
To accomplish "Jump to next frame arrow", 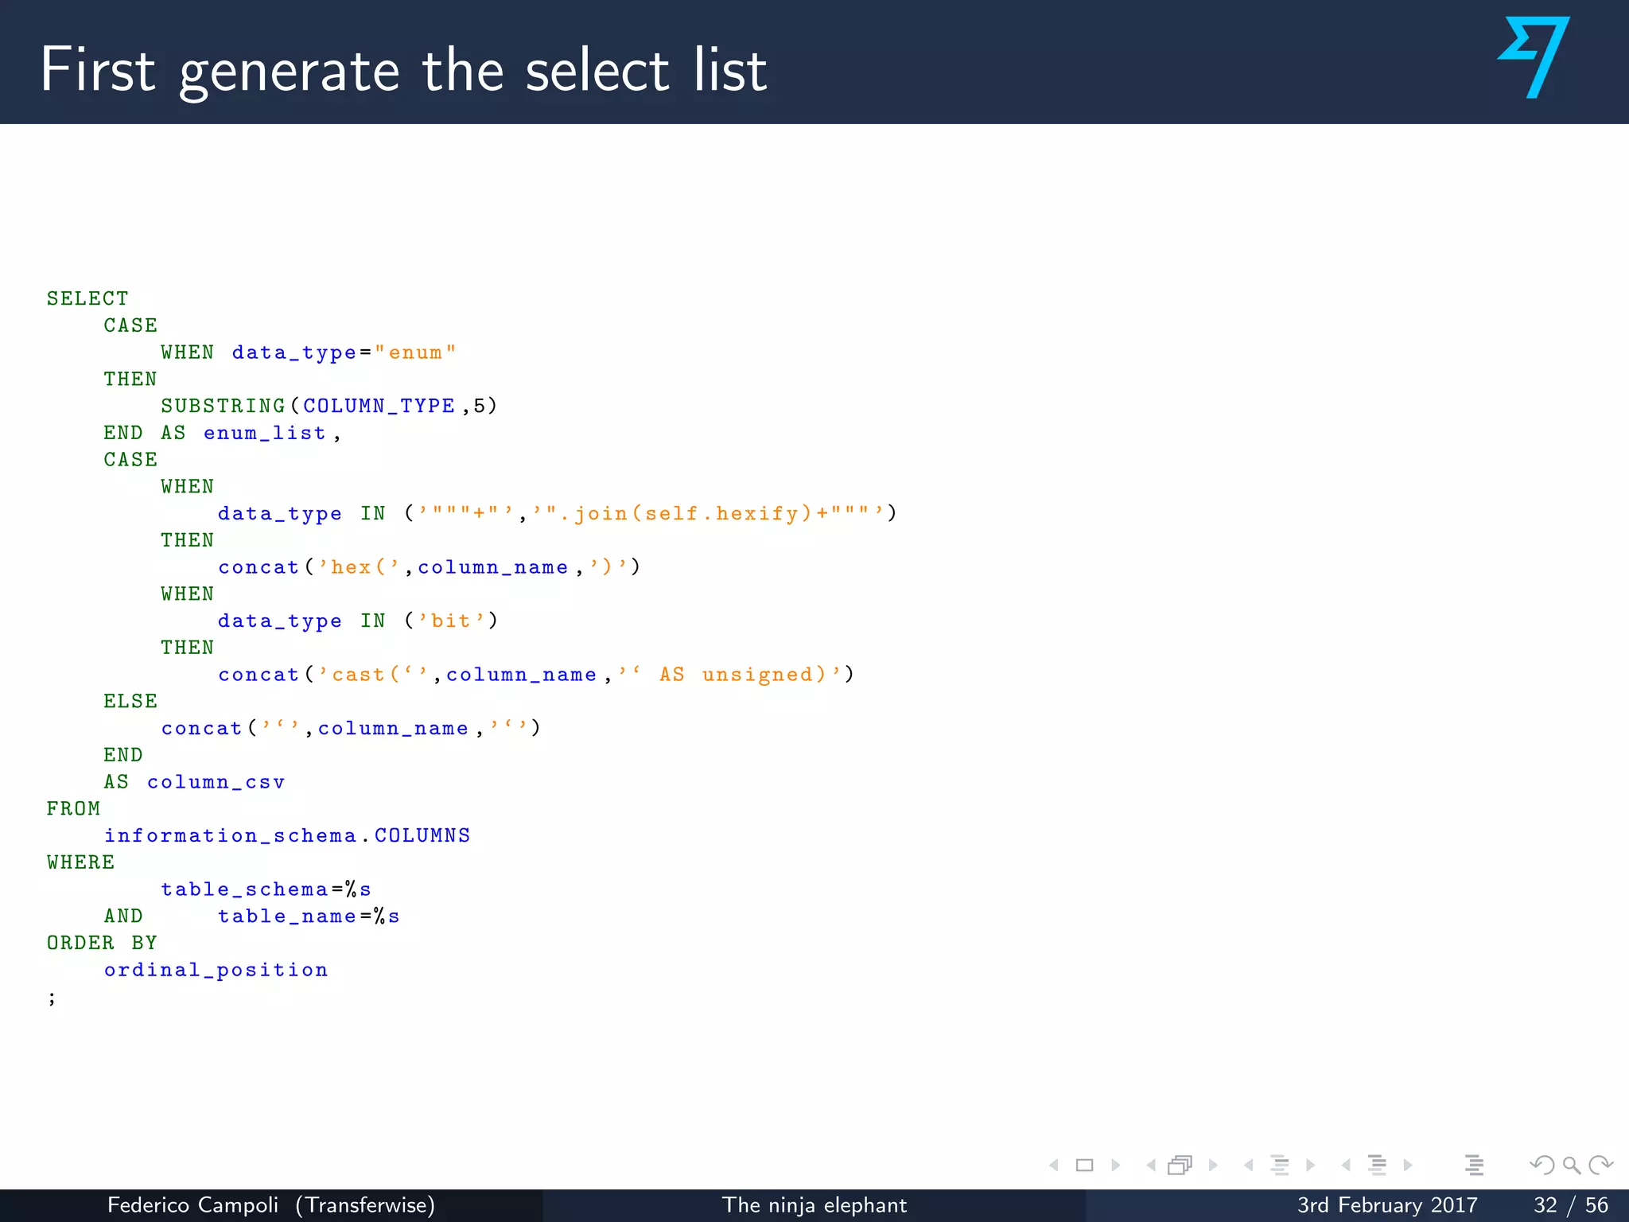I will (1213, 1166).
